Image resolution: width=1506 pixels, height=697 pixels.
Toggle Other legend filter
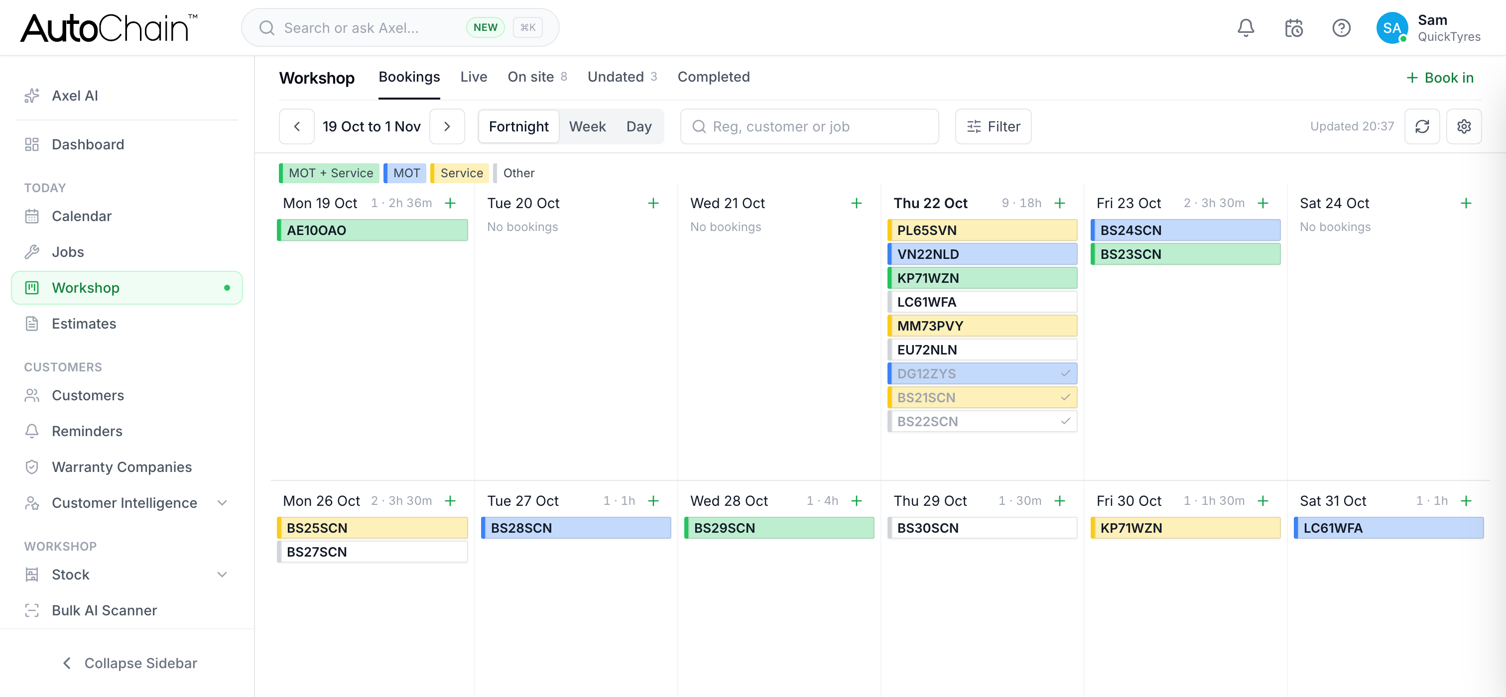point(514,173)
